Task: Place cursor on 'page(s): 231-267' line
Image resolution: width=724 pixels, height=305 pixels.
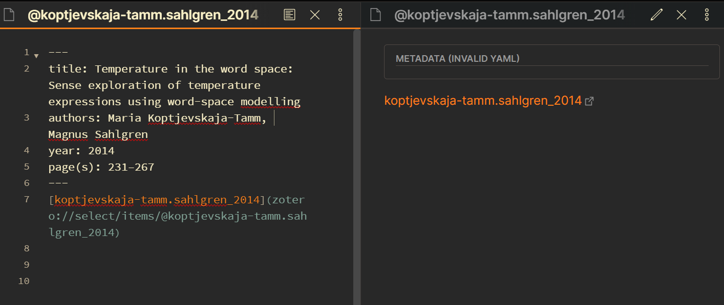Action: (x=101, y=167)
